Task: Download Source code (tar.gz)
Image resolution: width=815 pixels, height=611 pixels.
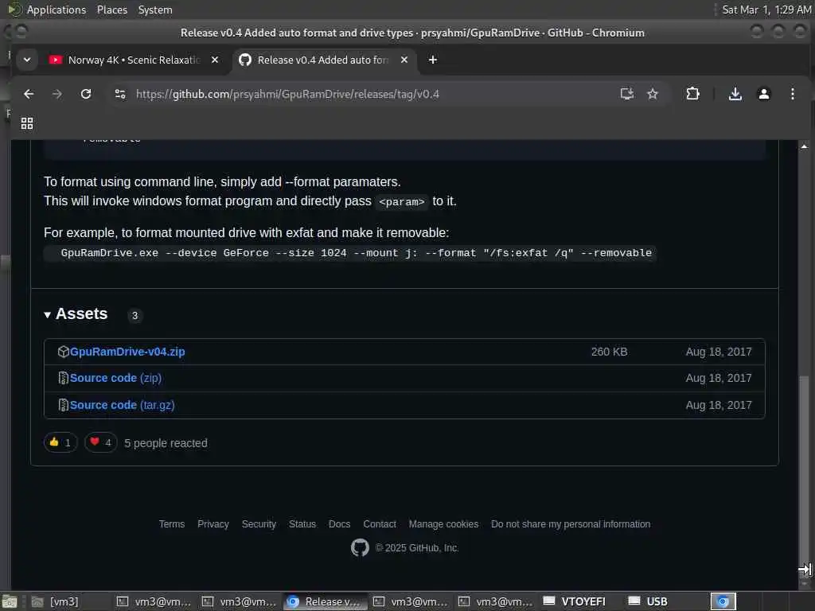Action: 122,405
